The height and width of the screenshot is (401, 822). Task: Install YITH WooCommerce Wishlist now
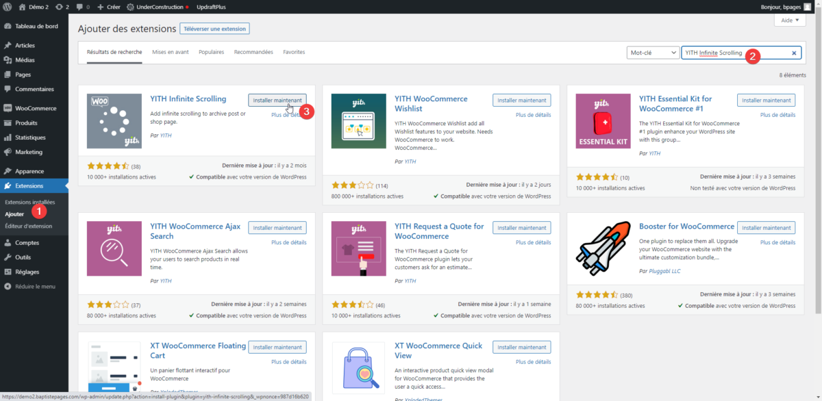click(x=521, y=100)
